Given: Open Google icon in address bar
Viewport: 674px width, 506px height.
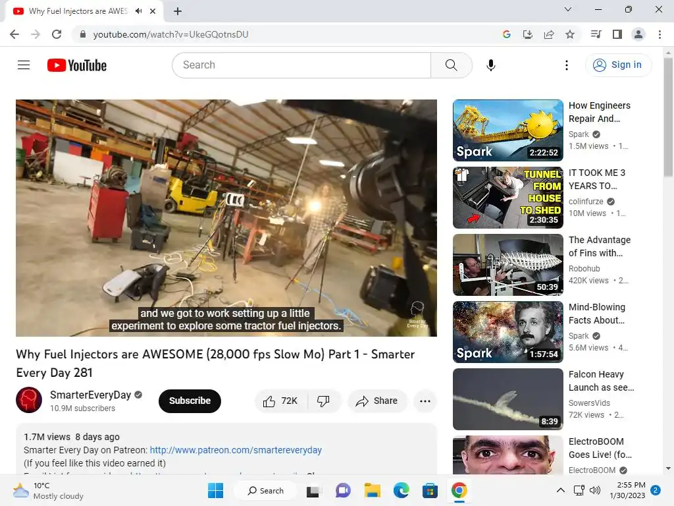Looking at the screenshot, I should pyautogui.click(x=507, y=34).
